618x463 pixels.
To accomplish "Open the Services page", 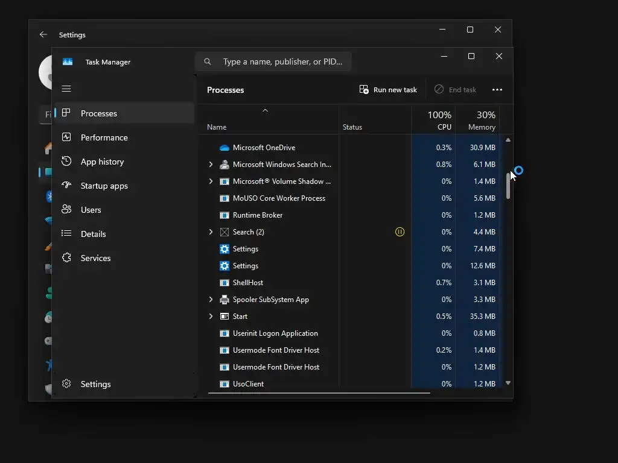I will click(124, 258).
